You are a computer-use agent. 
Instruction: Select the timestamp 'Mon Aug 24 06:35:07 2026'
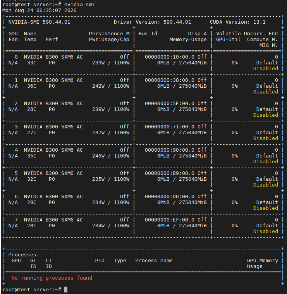(x=40, y=10)
